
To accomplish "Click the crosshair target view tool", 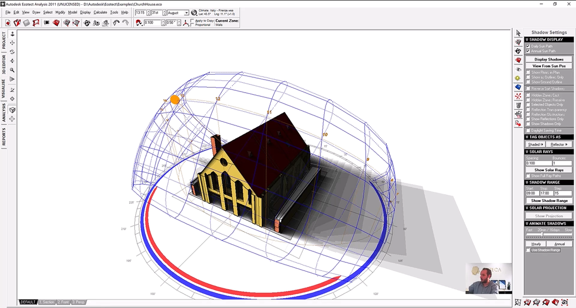I will (12, 99).
